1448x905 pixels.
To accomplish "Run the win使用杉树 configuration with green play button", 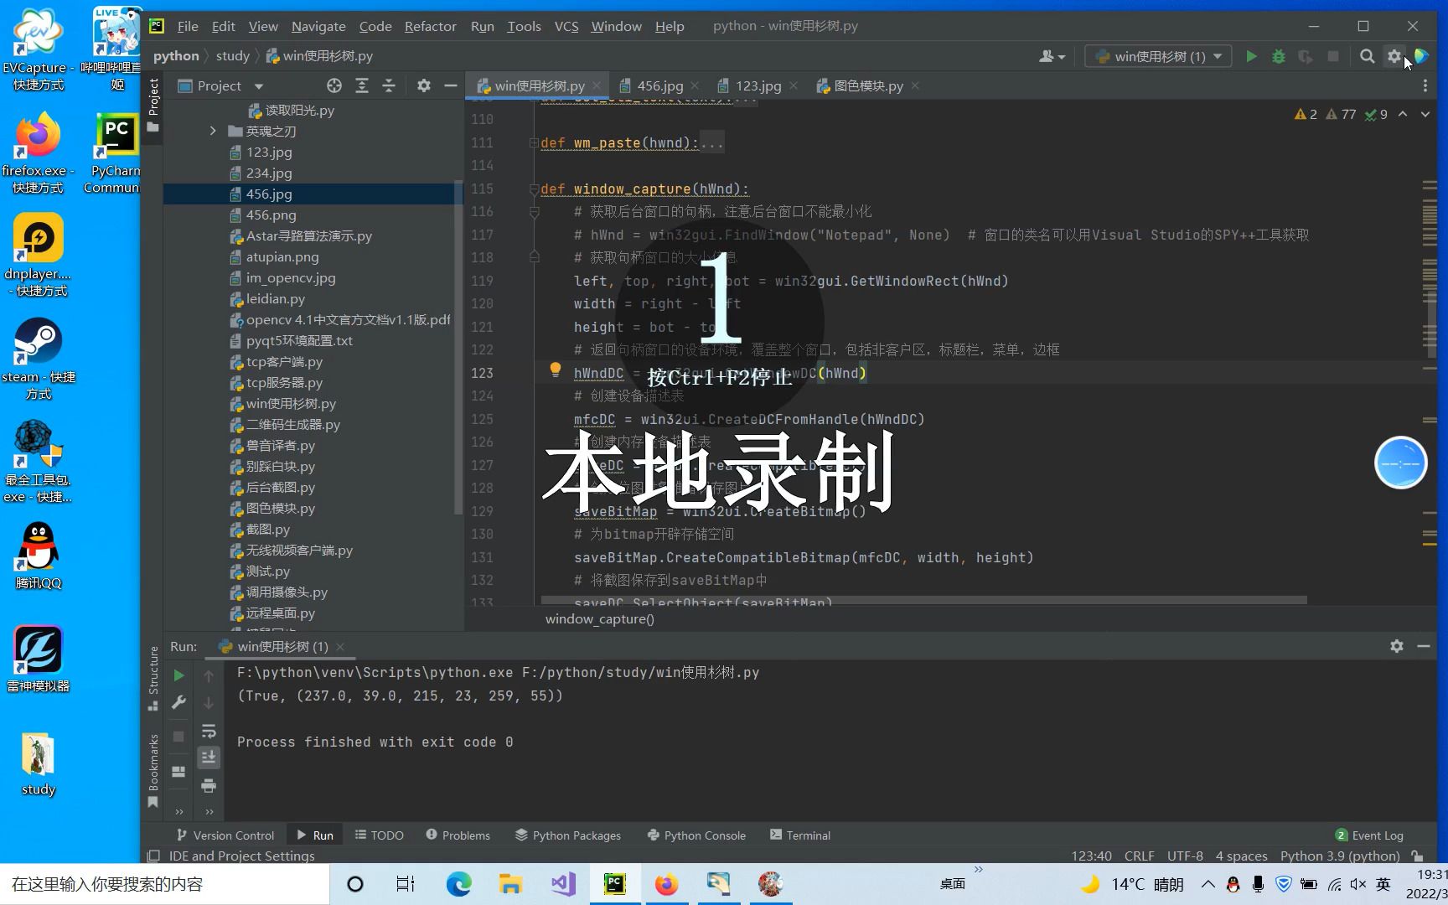I will [1251, 56].
